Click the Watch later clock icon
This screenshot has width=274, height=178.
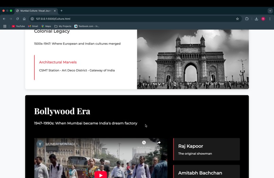point(144,143)
